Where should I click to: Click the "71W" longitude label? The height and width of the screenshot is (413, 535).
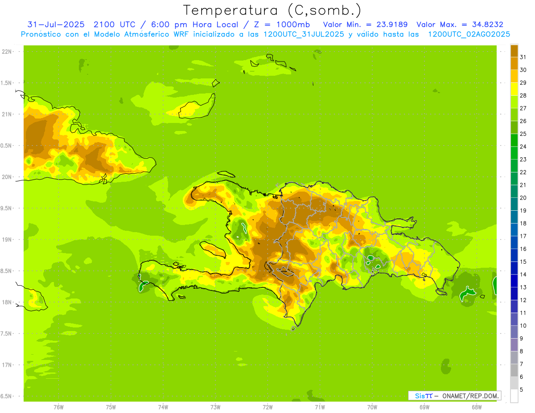[320, 407]
